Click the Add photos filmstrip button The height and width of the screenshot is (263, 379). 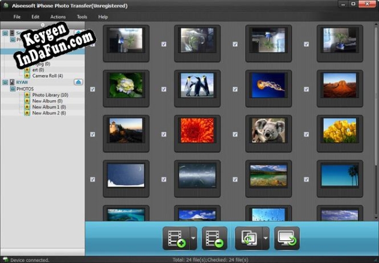(x=177, y=238)
